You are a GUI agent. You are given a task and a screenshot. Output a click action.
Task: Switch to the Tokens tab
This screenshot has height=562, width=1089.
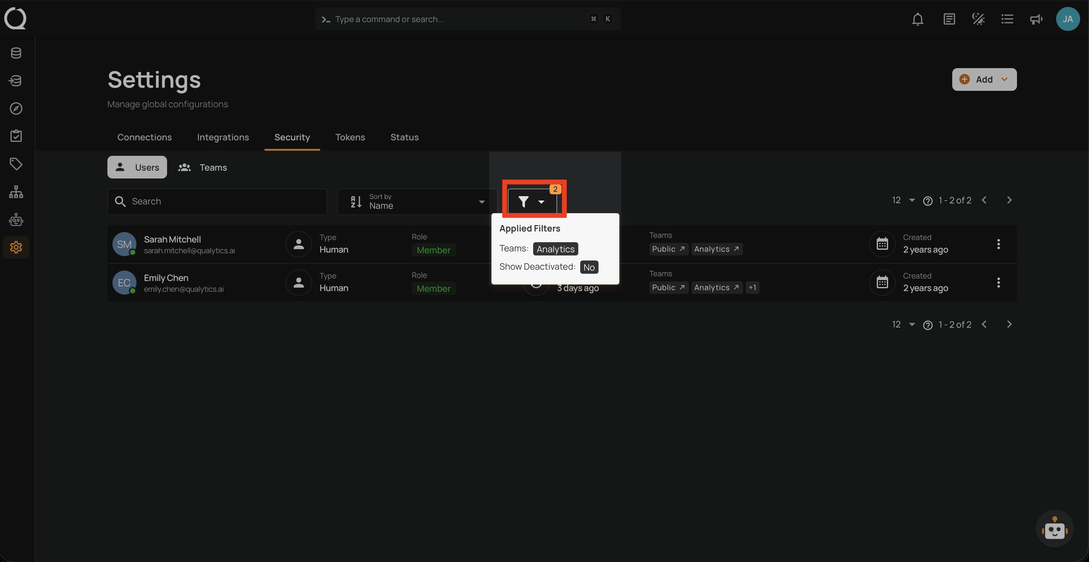[350, 137]
